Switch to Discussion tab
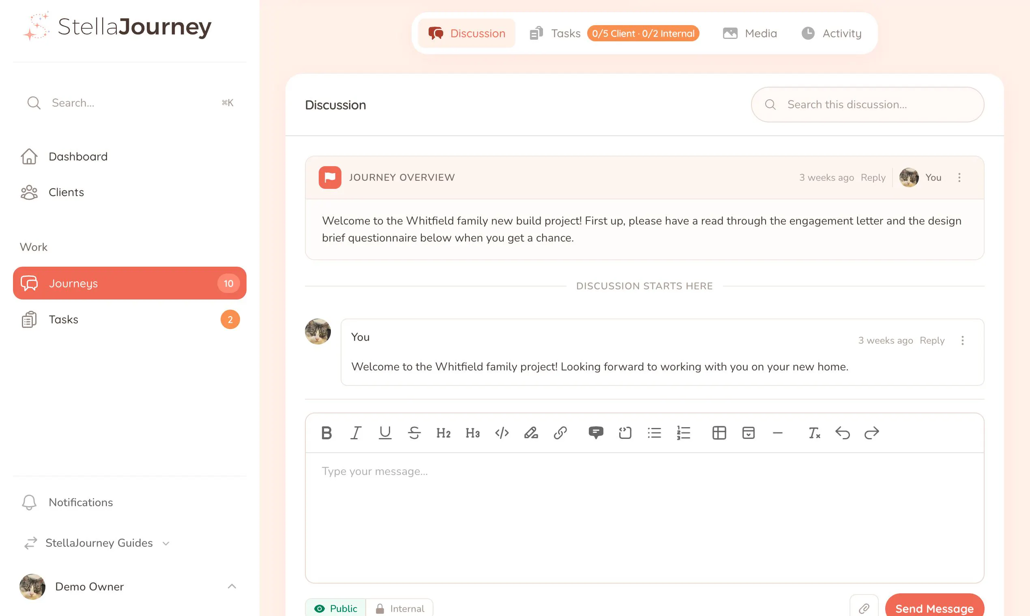 [x=466, y=33]
